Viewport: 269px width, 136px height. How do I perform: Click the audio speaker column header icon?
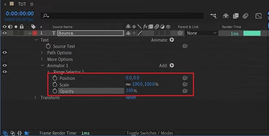tap(10, 27)
